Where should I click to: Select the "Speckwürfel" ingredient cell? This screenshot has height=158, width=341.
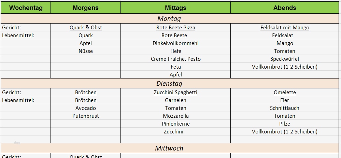pos(285,59)
